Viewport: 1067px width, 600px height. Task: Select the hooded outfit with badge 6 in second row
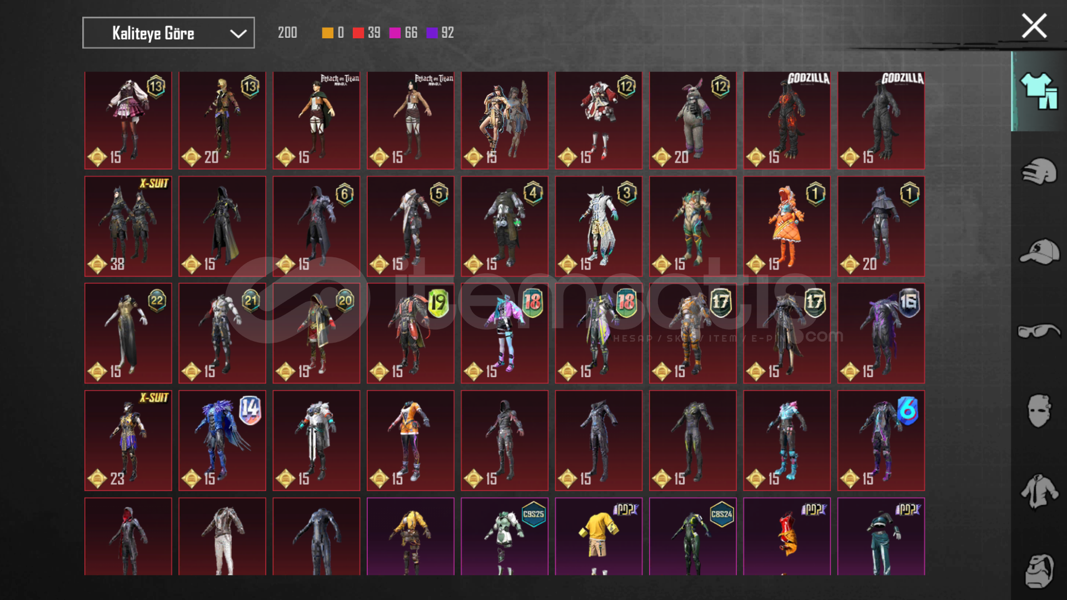pos(316,226)
